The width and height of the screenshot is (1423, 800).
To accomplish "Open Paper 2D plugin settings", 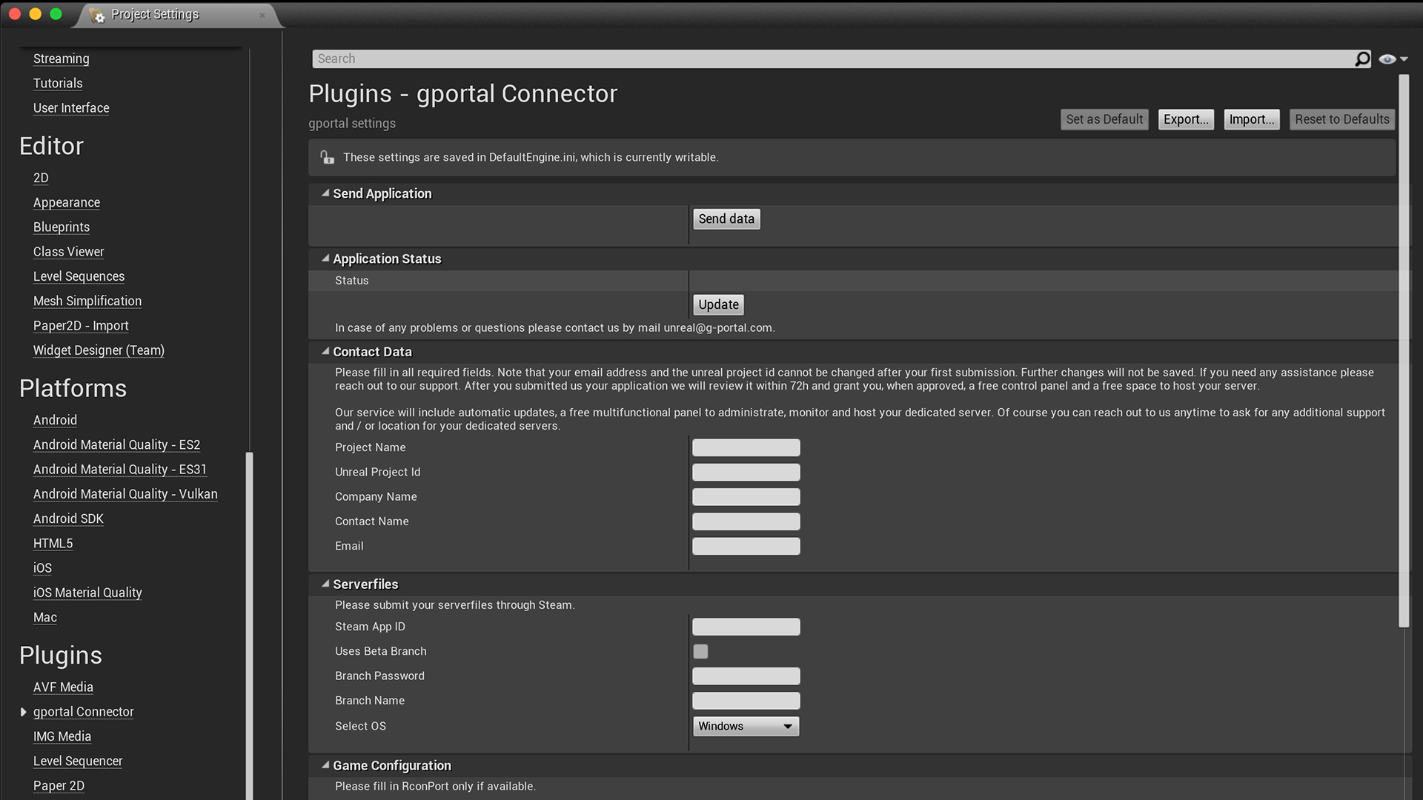I will 59,786.
